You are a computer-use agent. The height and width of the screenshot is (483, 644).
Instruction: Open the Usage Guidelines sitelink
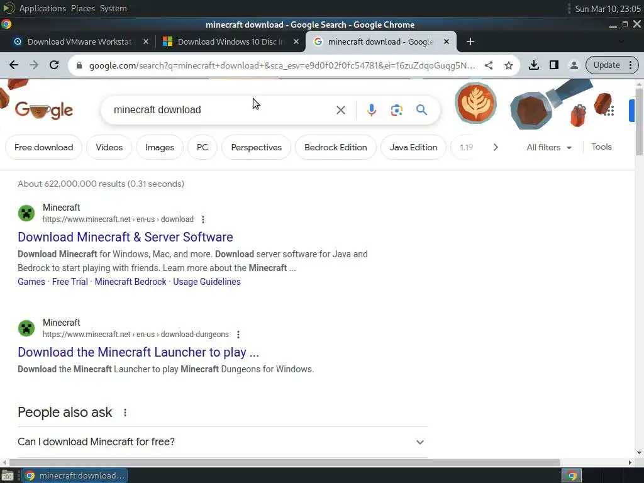pyautogui.click(x=206, y=282)
